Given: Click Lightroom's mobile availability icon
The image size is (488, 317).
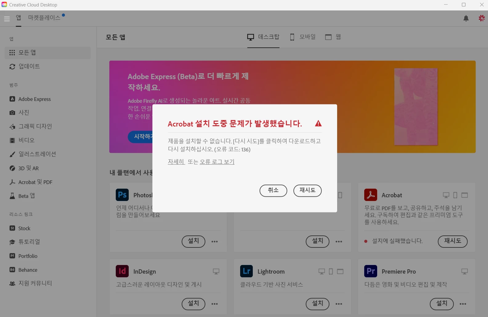Looking at the screenshot, I should point(331,271).
